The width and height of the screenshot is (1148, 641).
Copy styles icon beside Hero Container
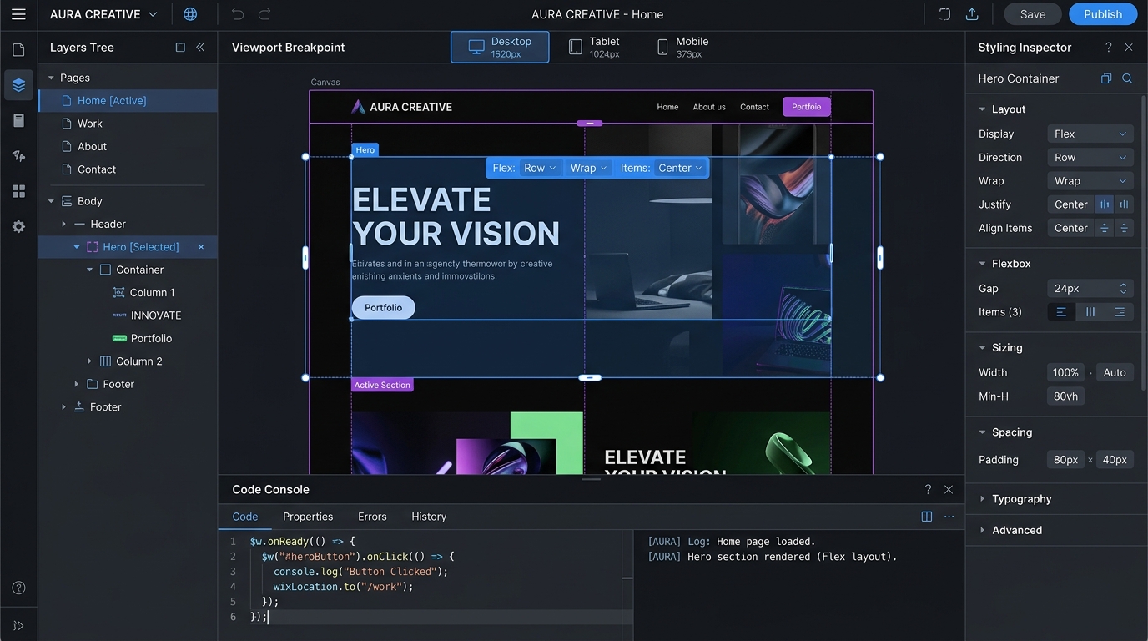[1106, 78]
